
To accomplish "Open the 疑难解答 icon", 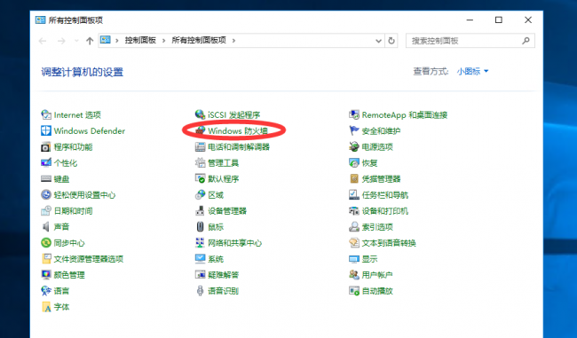I will click(200, 275).
